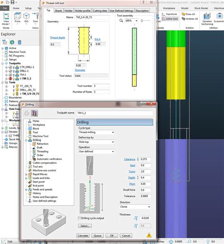Click the yellow warning triangle icon
Image resolution: width=224 pixels, height=244 pixels.
coord(149,236)
